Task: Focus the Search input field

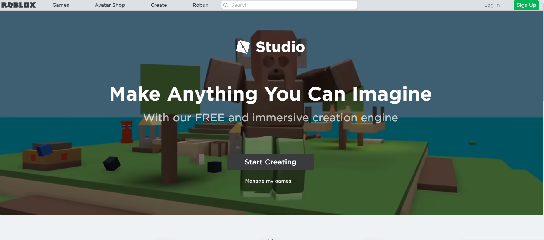Action: point(289,5)
